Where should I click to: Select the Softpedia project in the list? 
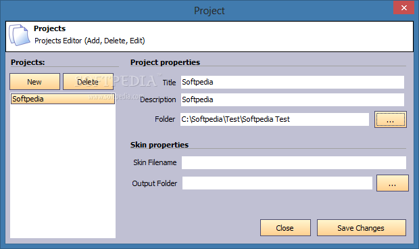[x=63, y=99]
